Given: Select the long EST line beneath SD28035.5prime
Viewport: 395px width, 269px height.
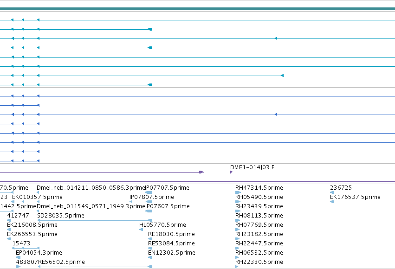Looking at the screenshot, I should point(95,220).
